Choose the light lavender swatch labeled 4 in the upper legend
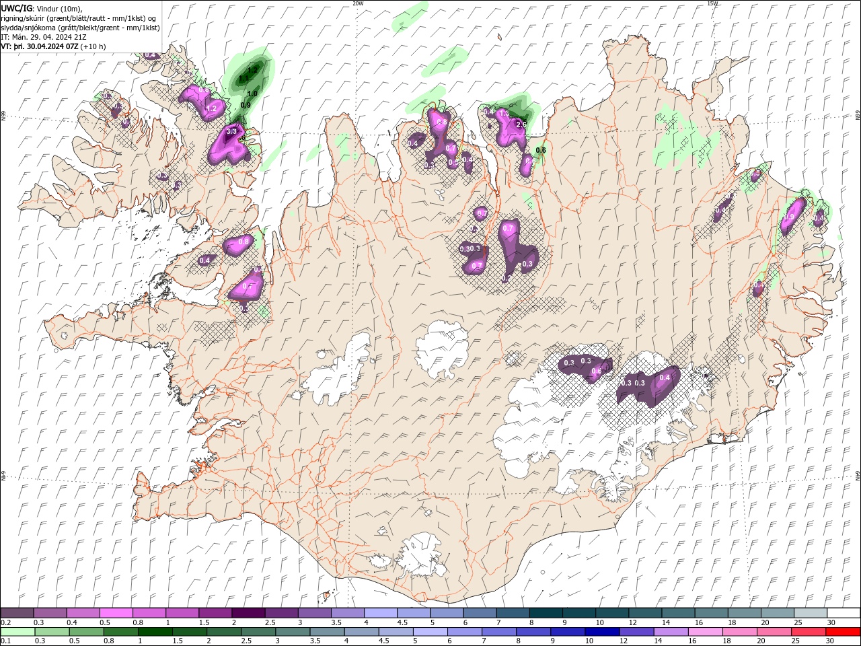The width and height of the screenshot is (861, 646). pyautogui.click(x=379, y=613)
